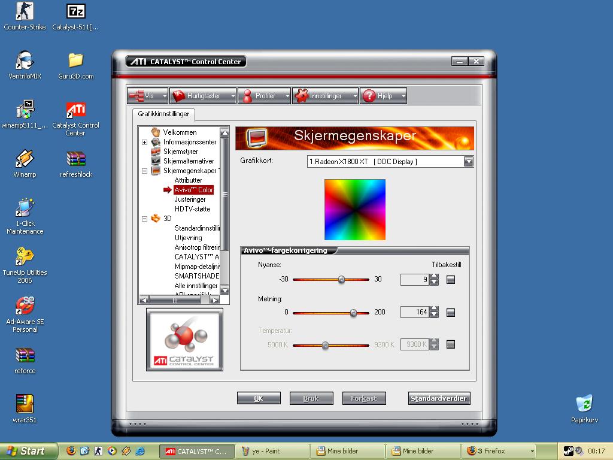Image resolution: width=613 pixels, height=460 pixels.
Task: Select Avivo Color in the tree
Action: point(193,190)
